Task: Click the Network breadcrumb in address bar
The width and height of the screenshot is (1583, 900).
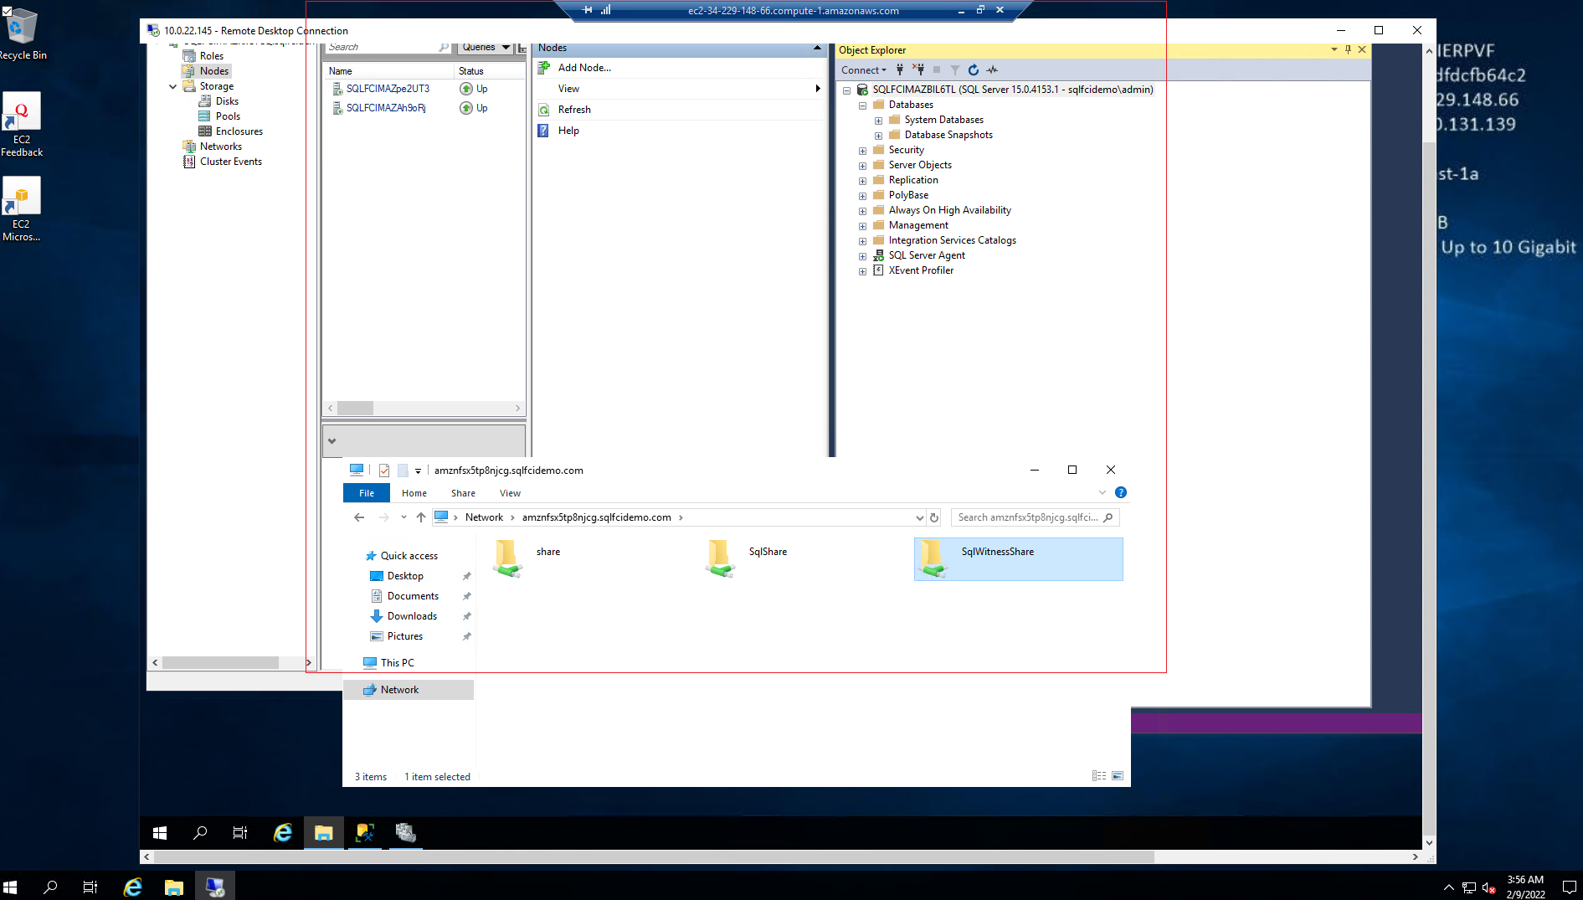Action: point(484,517)
